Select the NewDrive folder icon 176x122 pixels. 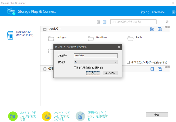click(91, 39)
